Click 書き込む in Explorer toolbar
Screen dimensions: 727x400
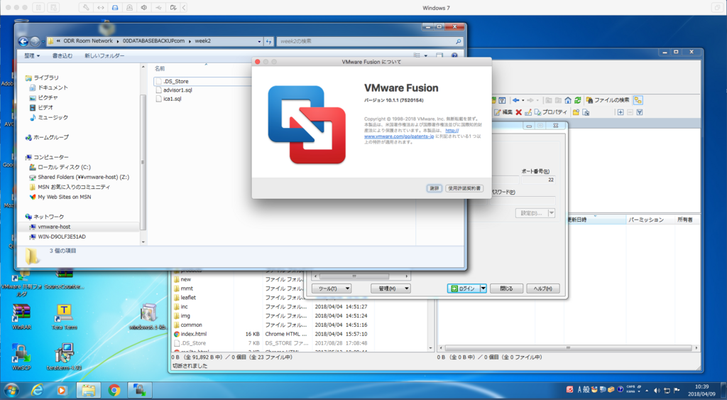62,55
